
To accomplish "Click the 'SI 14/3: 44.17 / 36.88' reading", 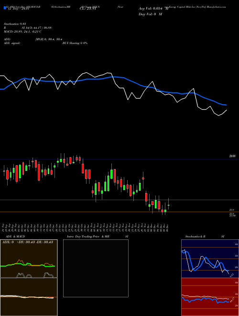I will coord(37,28).
